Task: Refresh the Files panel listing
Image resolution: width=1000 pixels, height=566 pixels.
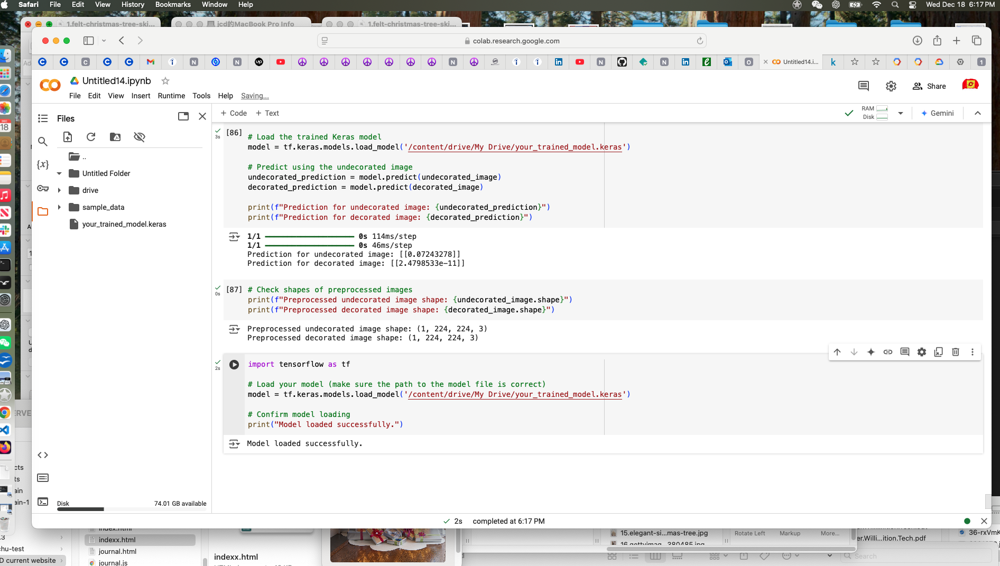Action: click(91, 137)
